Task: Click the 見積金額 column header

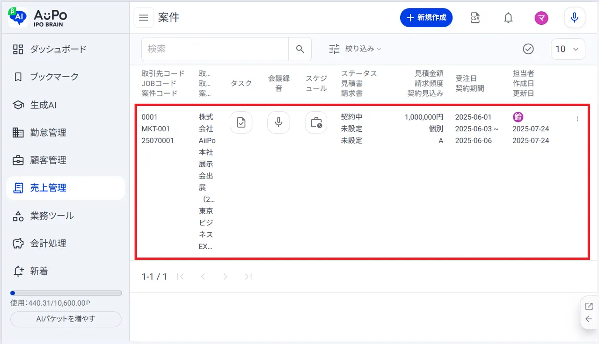Action: click(429, 73)
